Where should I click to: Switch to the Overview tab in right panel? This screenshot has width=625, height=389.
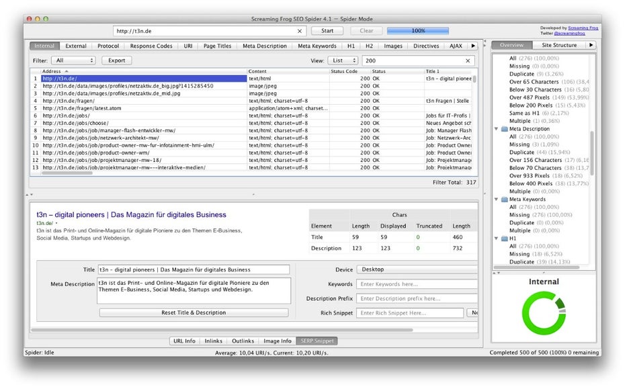[512, 45]
